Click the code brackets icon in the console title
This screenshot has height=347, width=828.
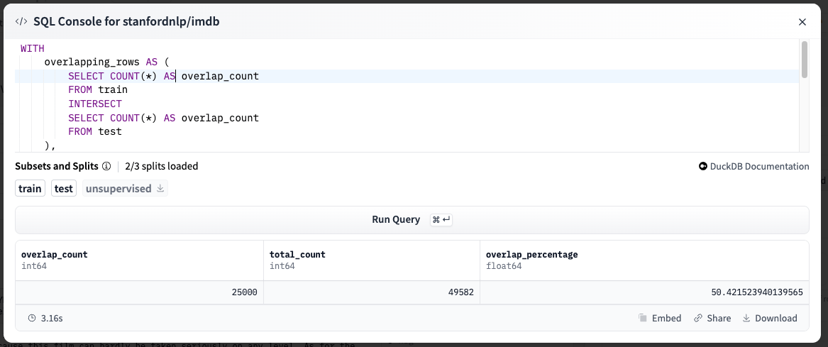point(21,22)
